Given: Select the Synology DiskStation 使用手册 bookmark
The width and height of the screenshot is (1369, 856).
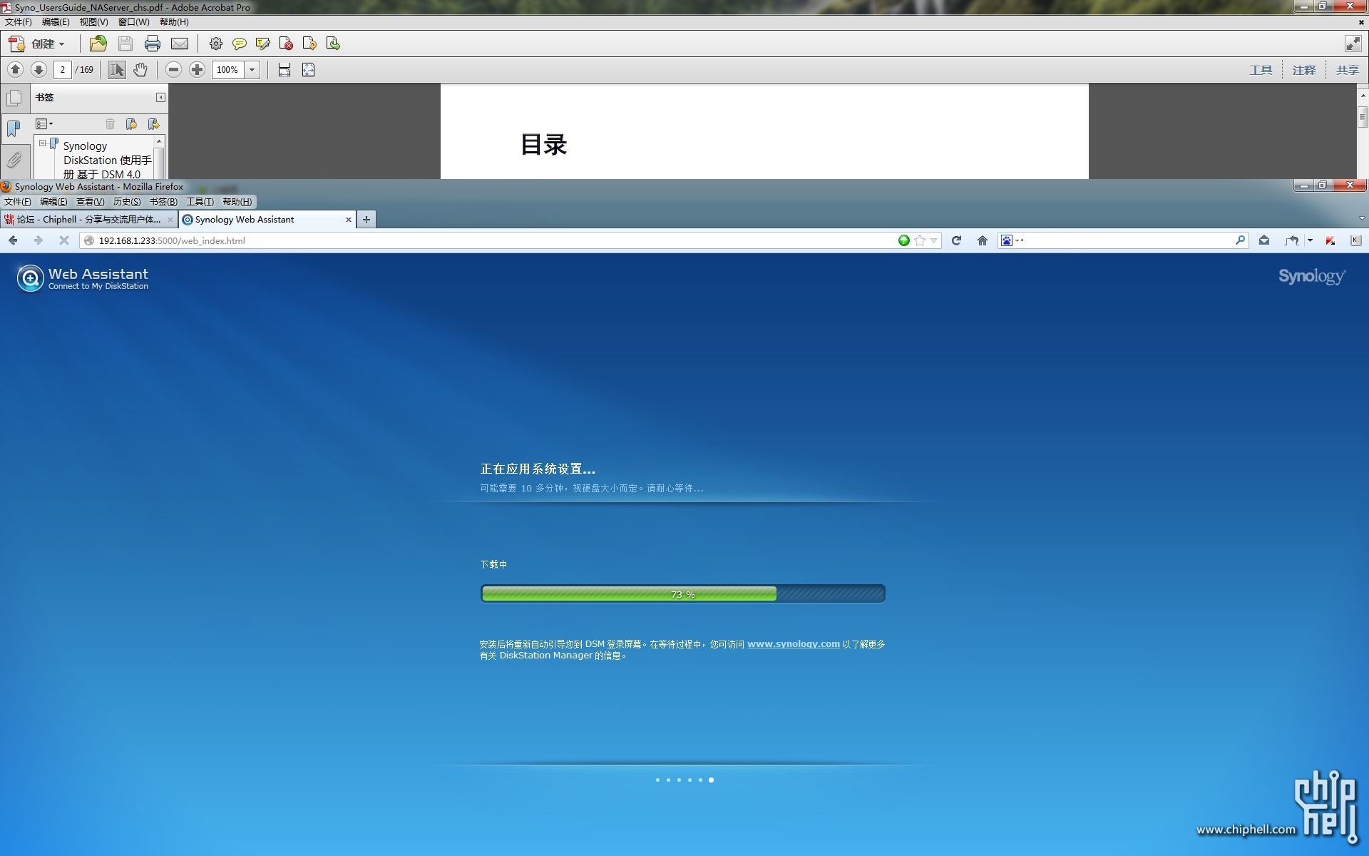Looking at the screenshot, I should point(107,160).
